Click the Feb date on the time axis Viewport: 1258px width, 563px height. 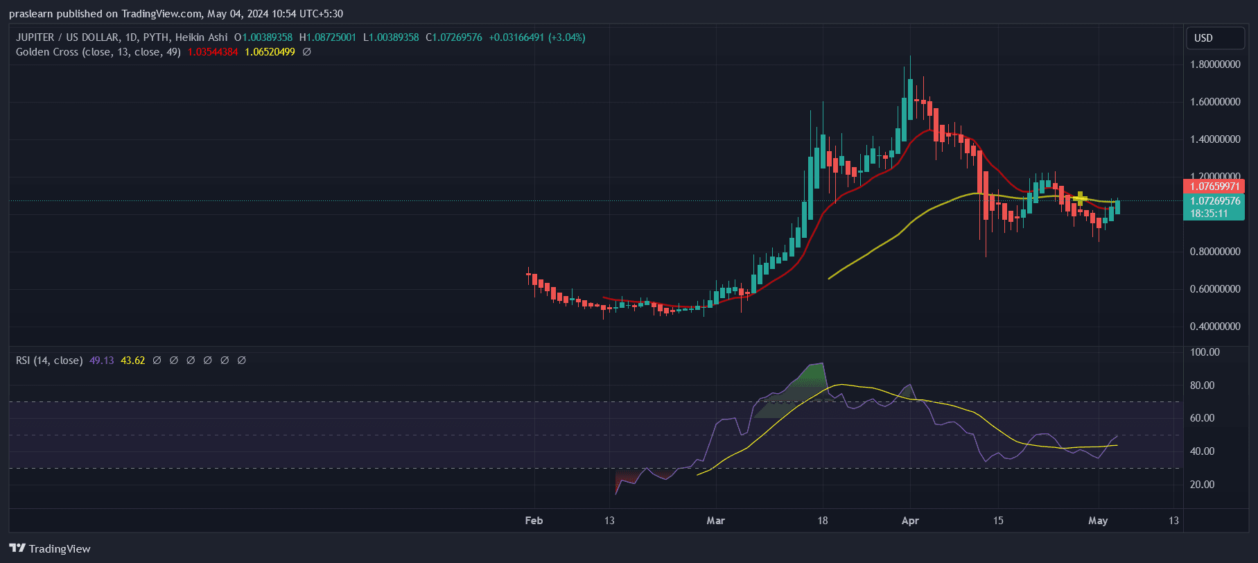pyautogui.click(x=534, y=521)
